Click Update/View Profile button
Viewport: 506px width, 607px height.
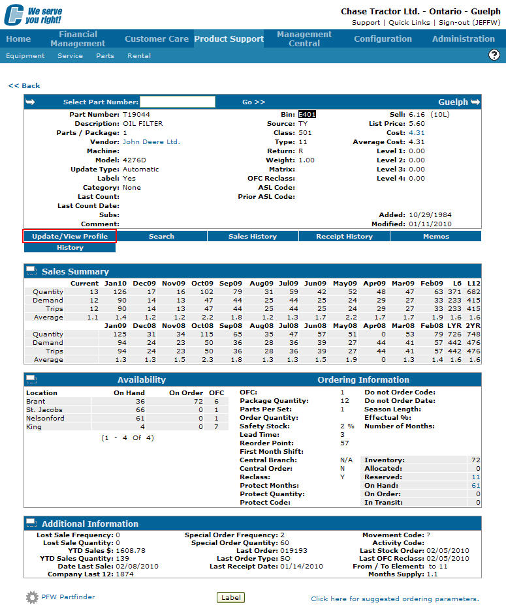coord(70,236)
